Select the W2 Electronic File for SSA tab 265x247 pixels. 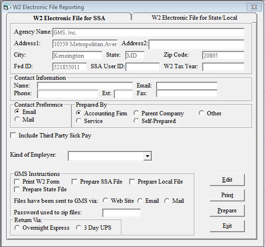[x=69, y=18]
